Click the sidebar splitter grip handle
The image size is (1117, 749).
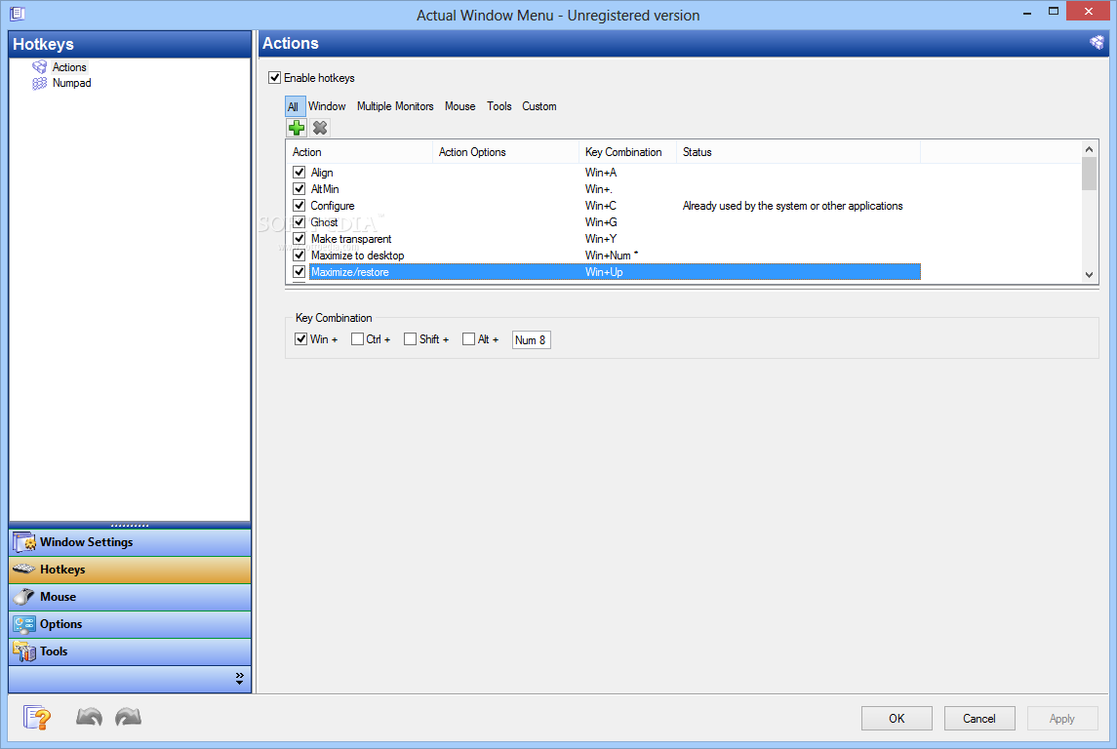130,526
